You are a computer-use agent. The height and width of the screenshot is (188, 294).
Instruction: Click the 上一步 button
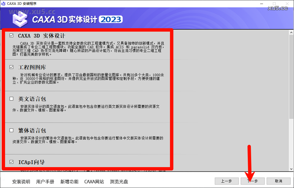[227, 181]
